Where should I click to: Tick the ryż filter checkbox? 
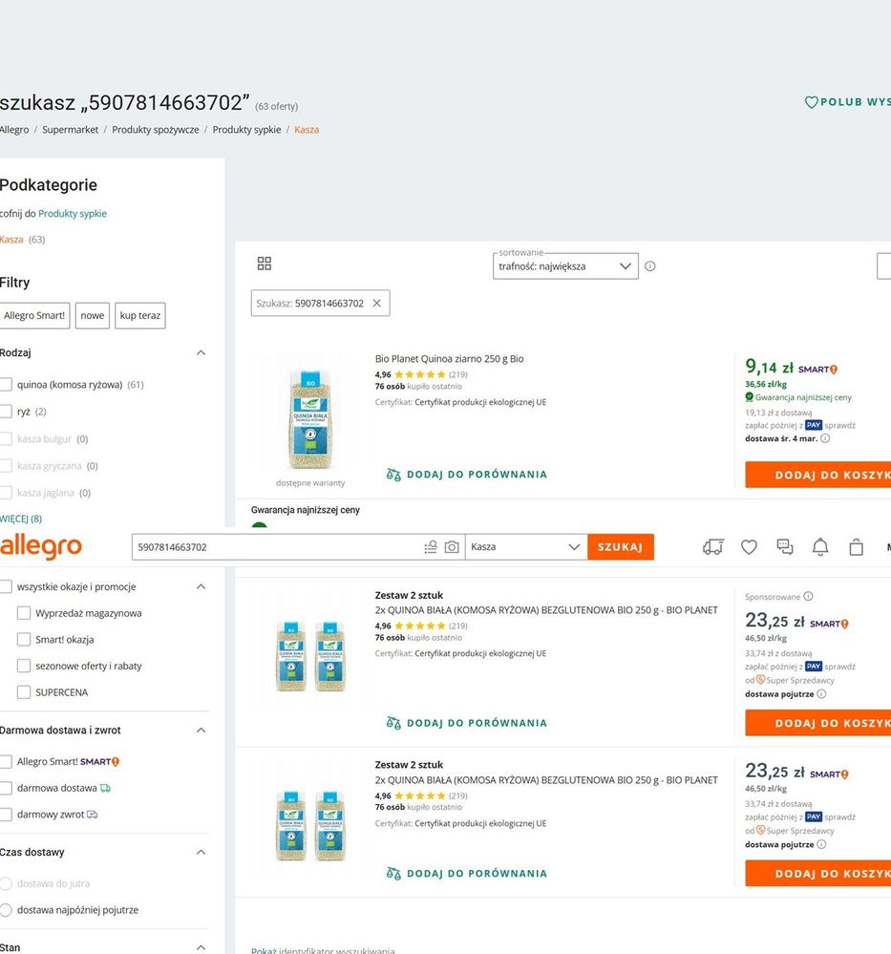point(7,412)
